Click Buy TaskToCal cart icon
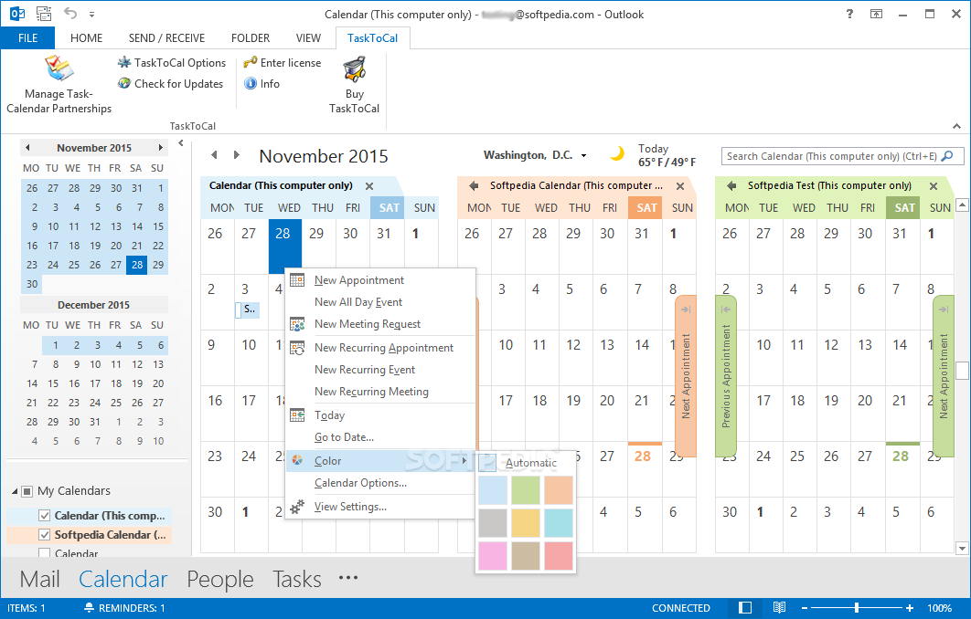 coord(354,70)
